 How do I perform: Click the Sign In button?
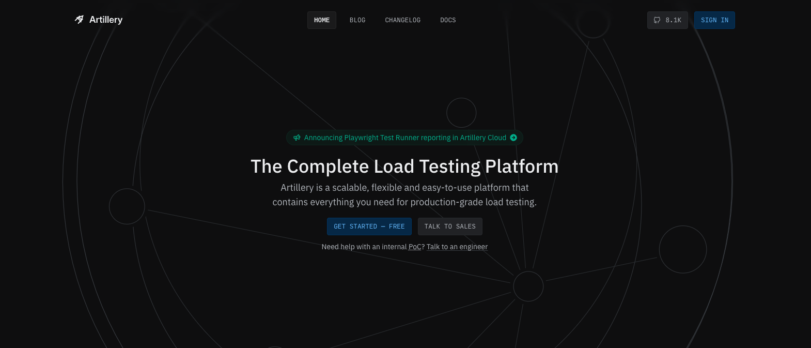pos(714,20)
